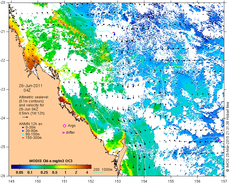Click the longitude axis label 157

[224, 181]
